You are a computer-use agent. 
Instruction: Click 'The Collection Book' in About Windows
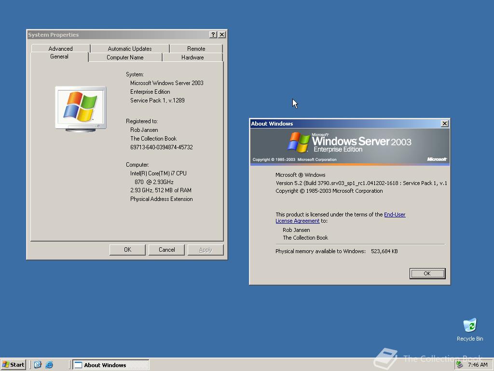(x=305, y=238)
